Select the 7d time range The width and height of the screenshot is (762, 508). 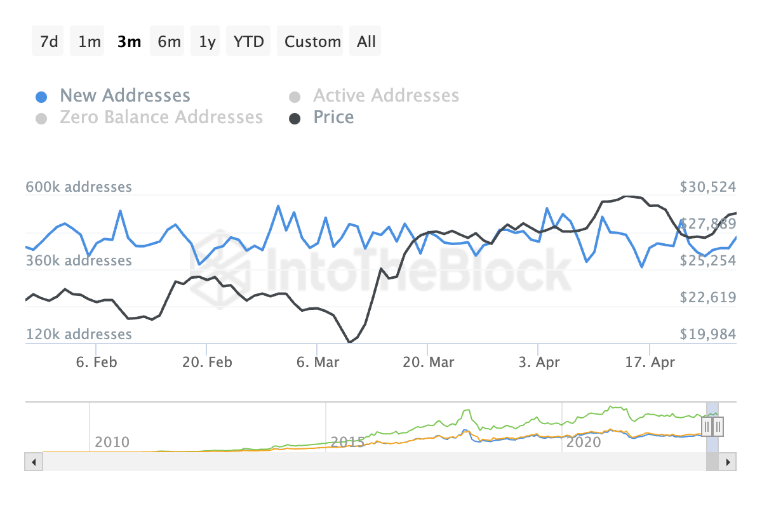[49, 42]
